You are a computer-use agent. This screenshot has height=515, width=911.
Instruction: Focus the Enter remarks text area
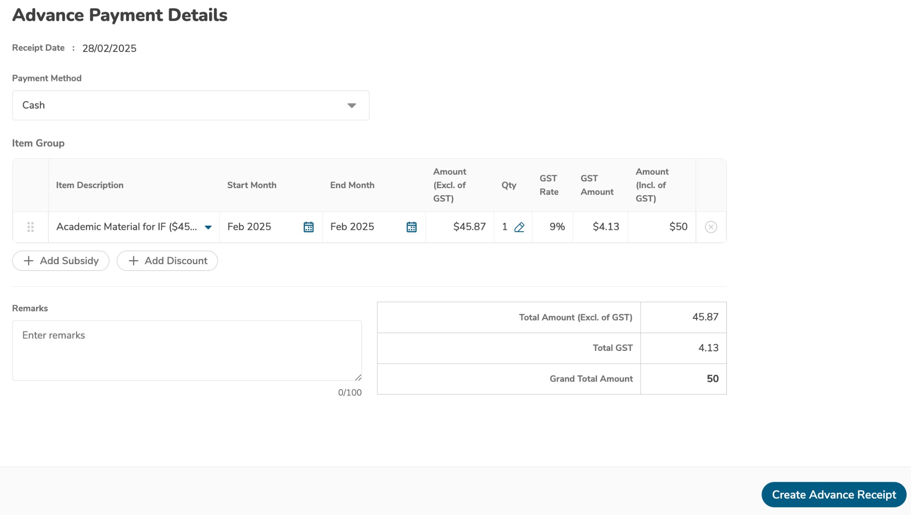coord(187,350)
